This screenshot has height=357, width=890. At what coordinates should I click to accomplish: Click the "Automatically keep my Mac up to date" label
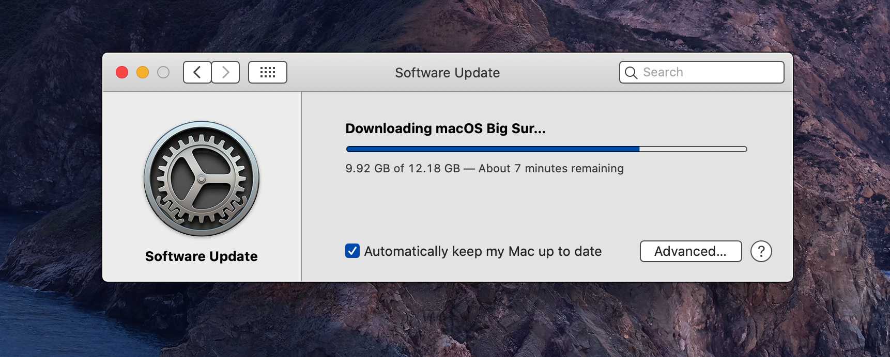(483, 251)
